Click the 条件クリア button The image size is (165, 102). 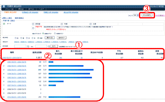(62, 38)
